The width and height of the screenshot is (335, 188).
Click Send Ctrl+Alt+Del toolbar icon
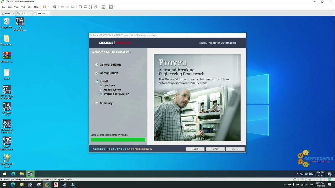pyautogui.click(x=55, y=7)
